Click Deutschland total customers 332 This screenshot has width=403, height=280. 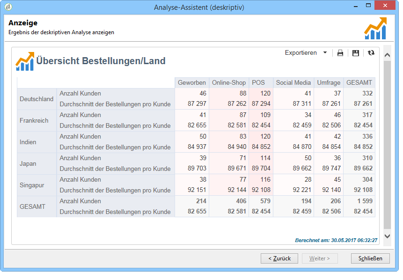tap(367, 93)
